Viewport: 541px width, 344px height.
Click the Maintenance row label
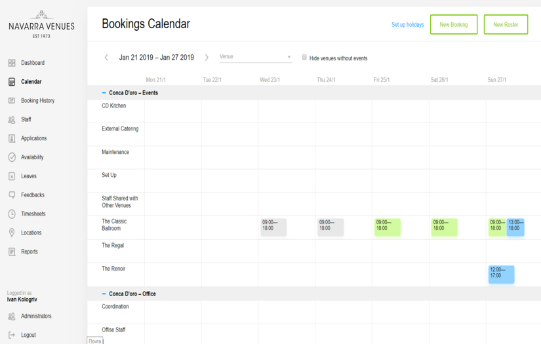(115, 152)
